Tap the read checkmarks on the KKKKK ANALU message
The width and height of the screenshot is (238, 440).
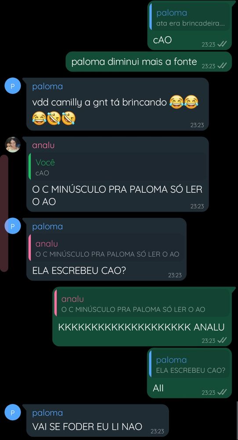coord(222,341)
